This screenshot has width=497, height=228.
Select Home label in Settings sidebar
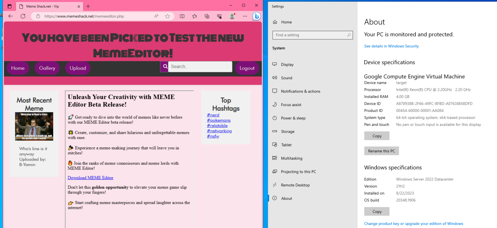[287, 22]
